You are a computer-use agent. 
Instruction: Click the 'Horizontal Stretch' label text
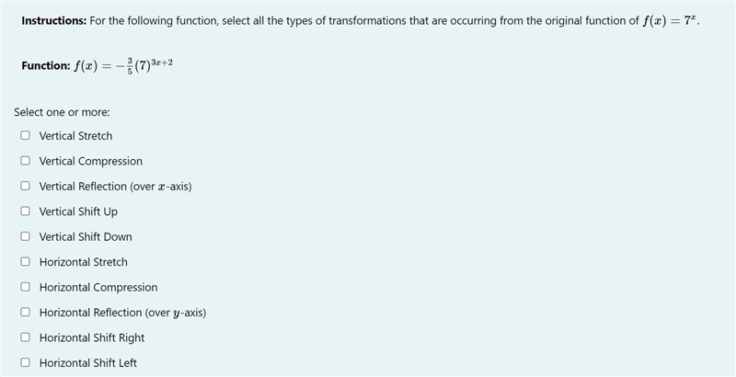point(83,262)
